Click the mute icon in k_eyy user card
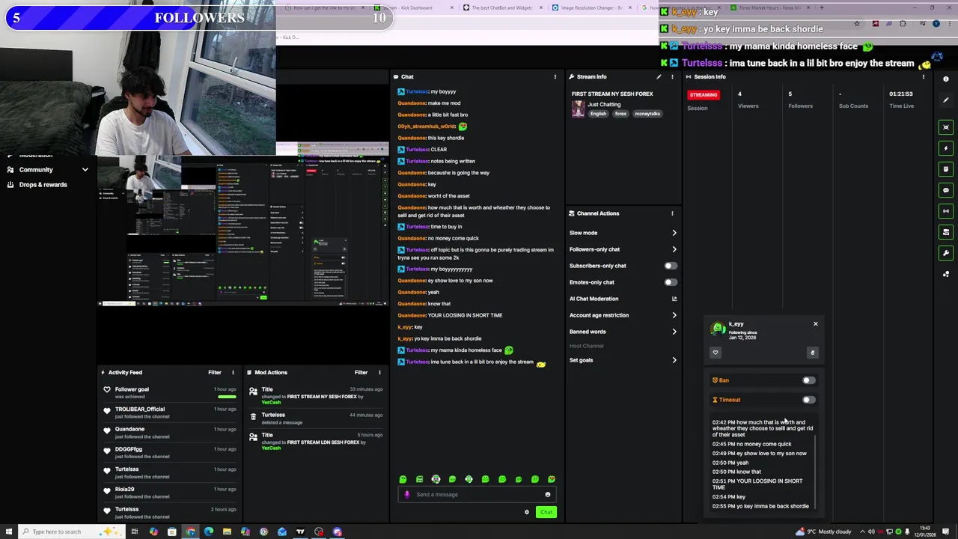Image resolution: width=958 pixels, height=539 pixels. point(812,353)
